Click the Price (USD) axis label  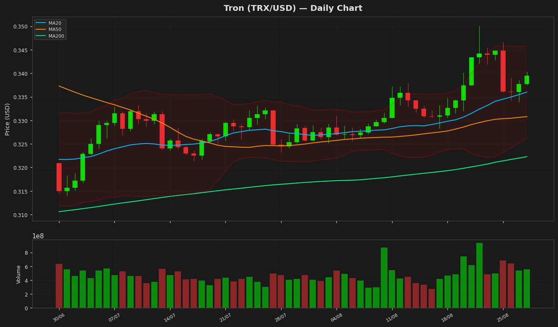7,119
